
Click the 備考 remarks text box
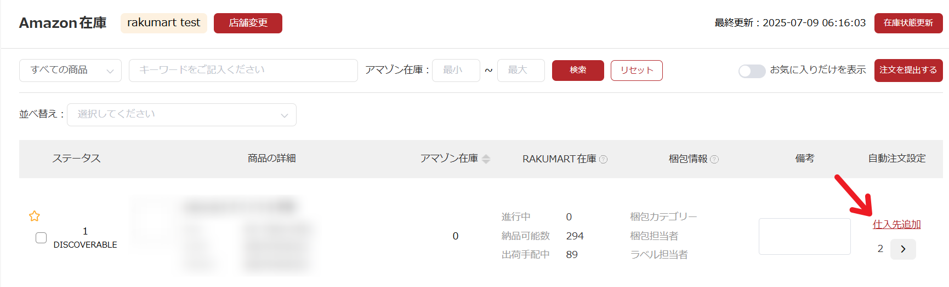point(804,236)
